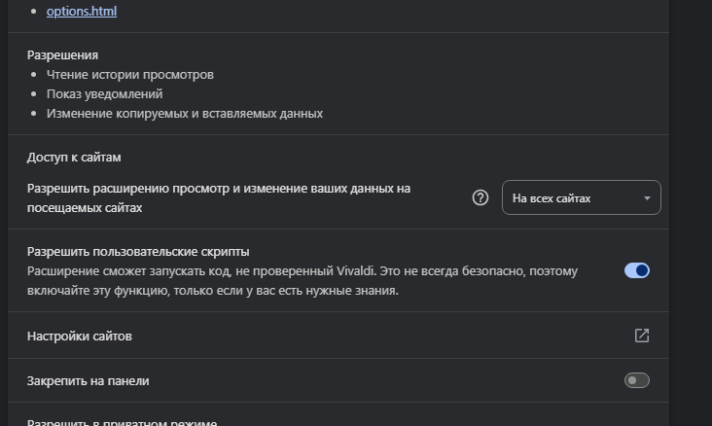Viewport: 712px width, 426px height.
Task: Open the options.html link
Action: click(x=82, y=12)
